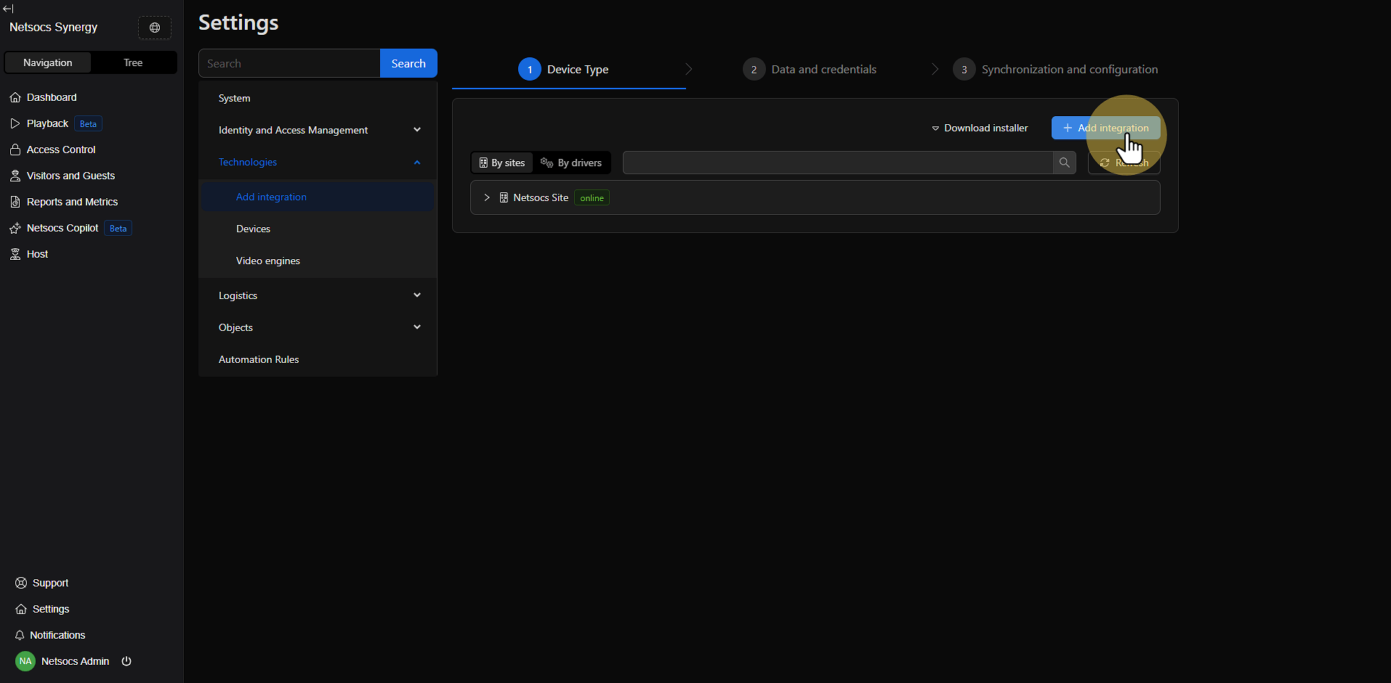Collapse the Technologies section
This screenshot has width=1391, height=683.
[x=416, y=162]
